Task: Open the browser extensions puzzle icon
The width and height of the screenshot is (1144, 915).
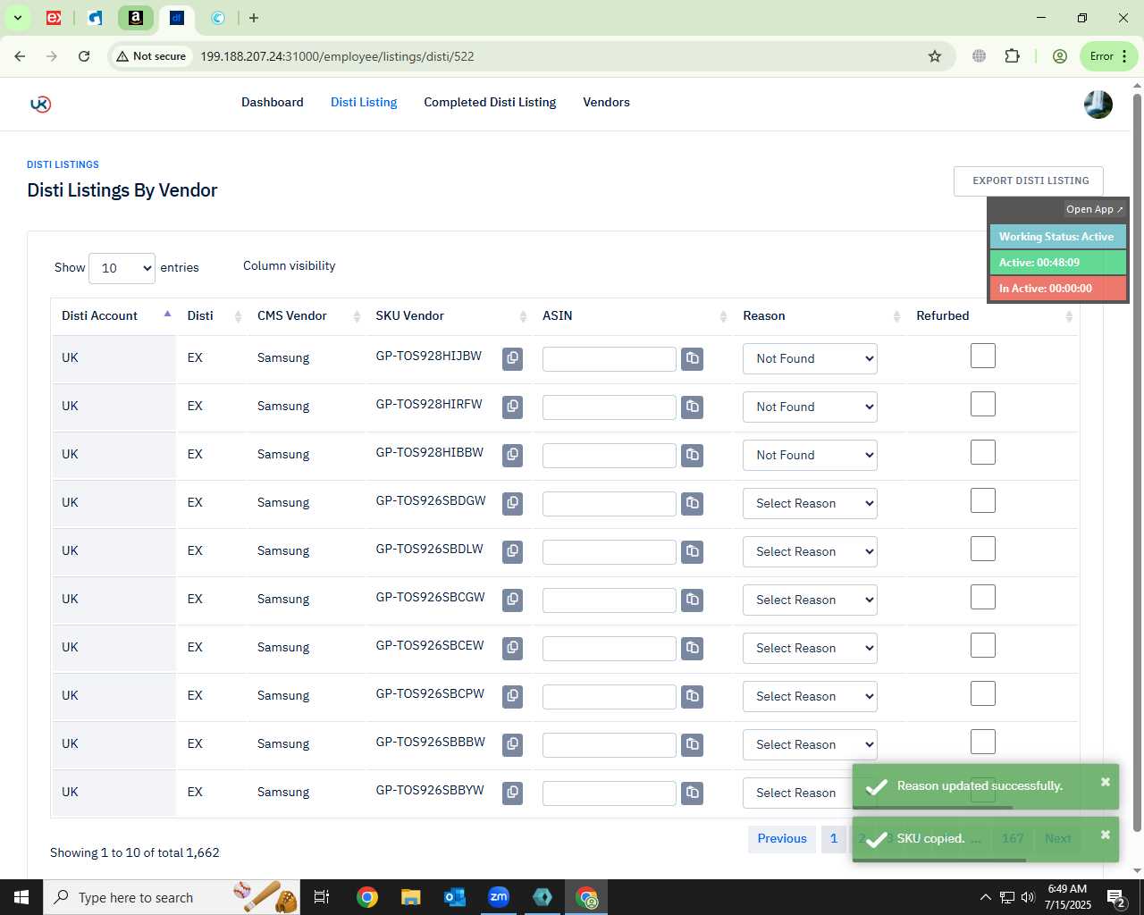Action: [1012, 56]
